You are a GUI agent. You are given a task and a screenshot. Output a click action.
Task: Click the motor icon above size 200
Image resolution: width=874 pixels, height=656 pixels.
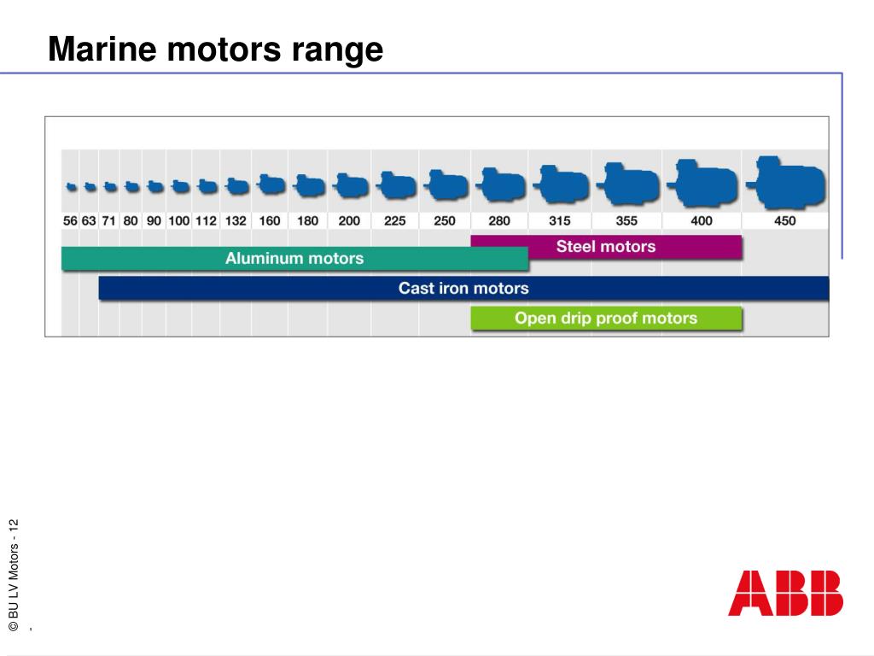[350, 185]
